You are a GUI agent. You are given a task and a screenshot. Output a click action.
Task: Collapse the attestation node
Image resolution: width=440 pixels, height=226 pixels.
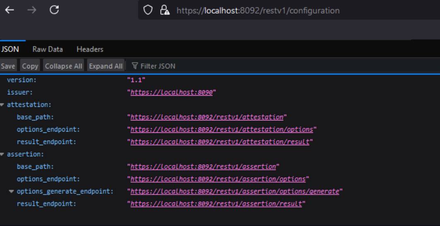click(2, 105)
